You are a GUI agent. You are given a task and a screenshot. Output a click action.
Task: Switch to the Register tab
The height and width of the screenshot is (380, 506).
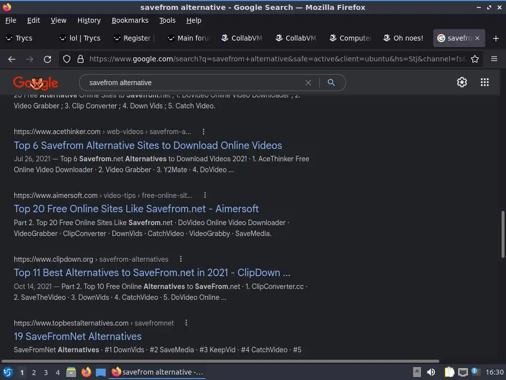pyautogui.click(x=135, y=38)
